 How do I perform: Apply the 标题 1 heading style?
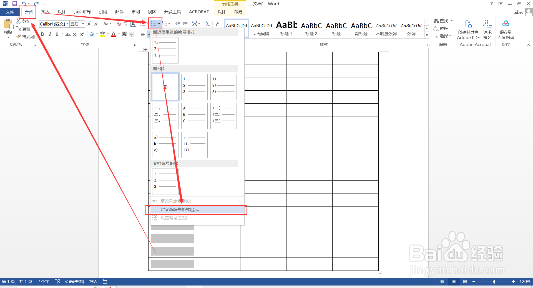point(286,29)
